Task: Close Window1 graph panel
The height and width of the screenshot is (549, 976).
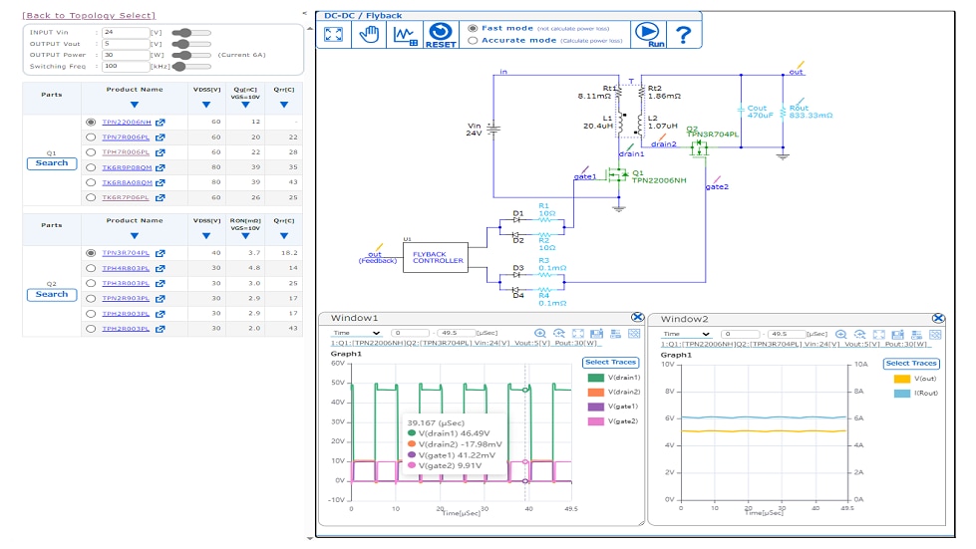Action: click(x=636, y=318)
